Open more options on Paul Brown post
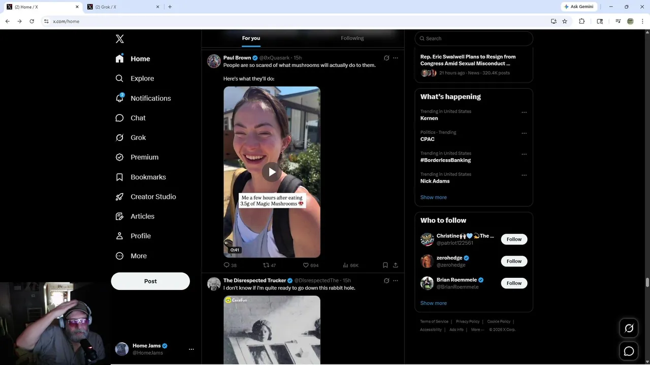This screenshot has height=365, width=650. (396, 58)
